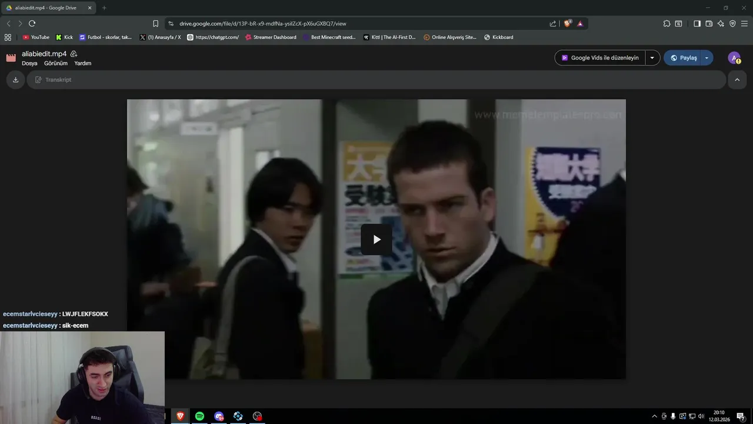753x424 pixels.
Task: Open Brave Shields lion icon
Action: [567, 24]
